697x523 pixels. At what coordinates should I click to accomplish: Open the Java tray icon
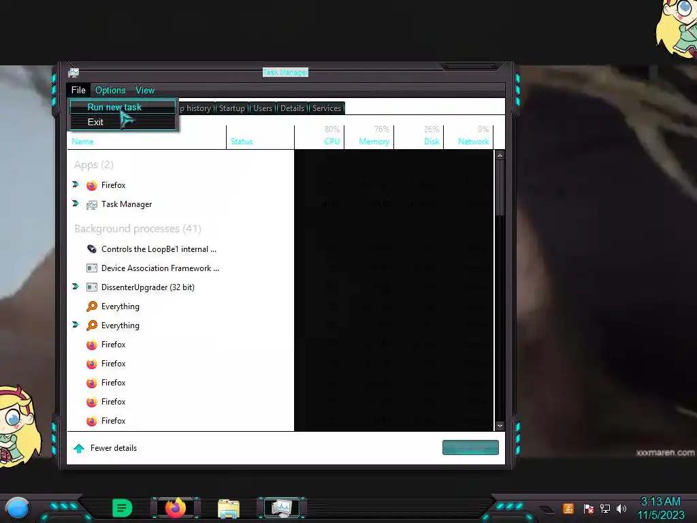pos(568,508)
